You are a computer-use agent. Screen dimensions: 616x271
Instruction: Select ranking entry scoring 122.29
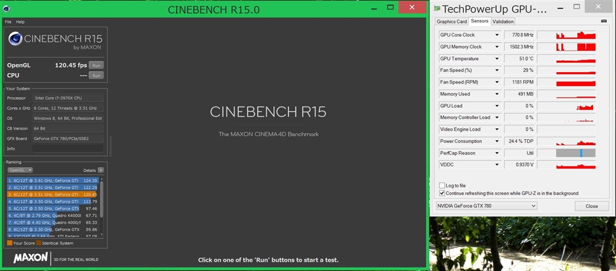53,187
